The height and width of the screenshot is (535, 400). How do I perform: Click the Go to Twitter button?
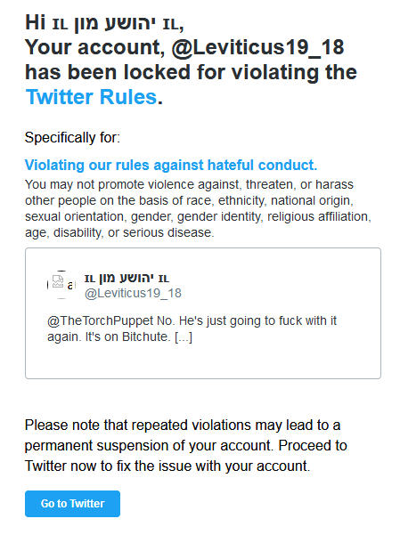(x=72, y=504)
